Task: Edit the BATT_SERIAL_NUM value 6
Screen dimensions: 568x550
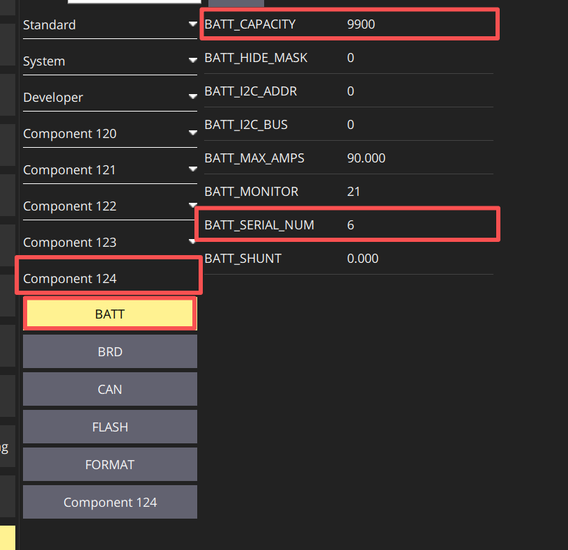Action: [x=351, y=225]
